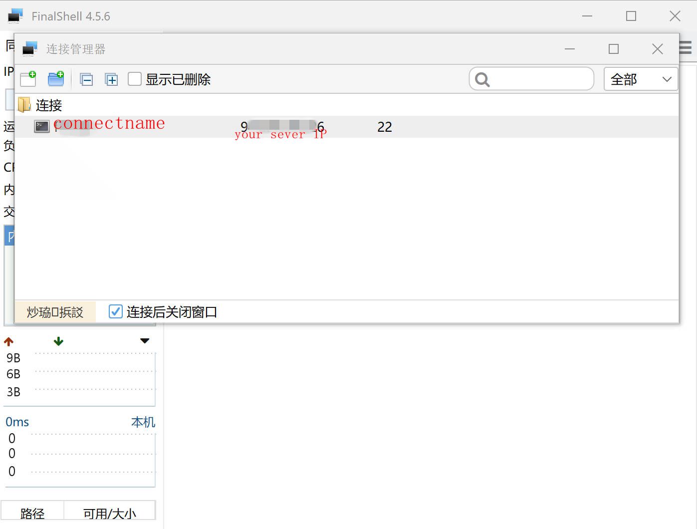
Task: Minimize the FinalShell main window
Action: 587,16
